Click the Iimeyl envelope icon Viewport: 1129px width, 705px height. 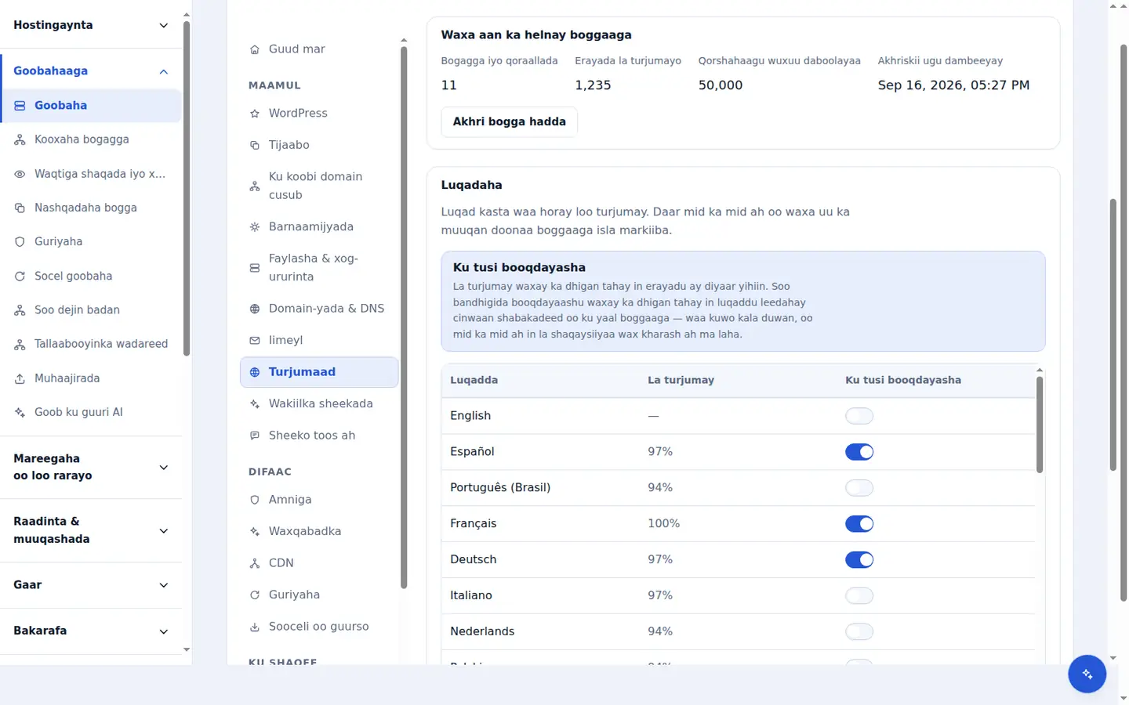(255, 341)
